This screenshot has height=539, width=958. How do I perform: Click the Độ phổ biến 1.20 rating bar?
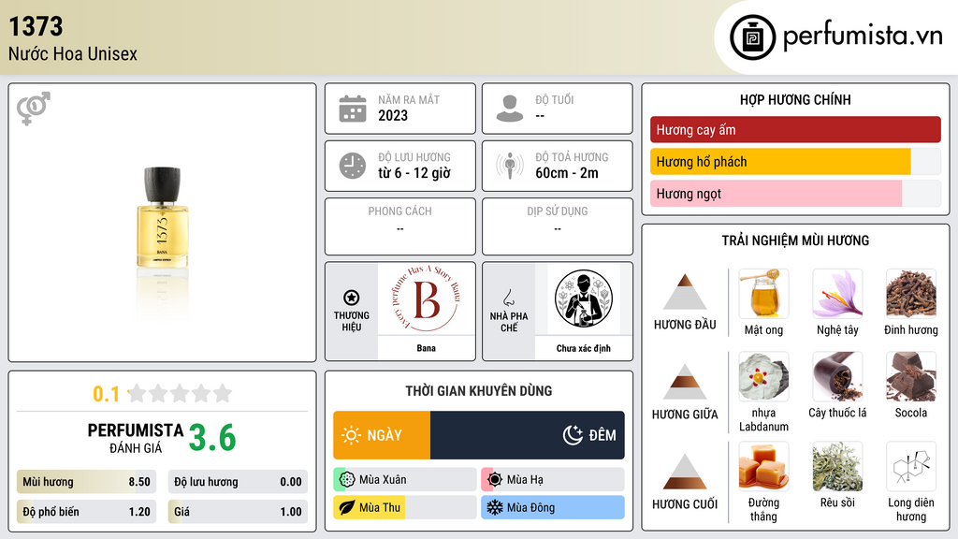86,512
